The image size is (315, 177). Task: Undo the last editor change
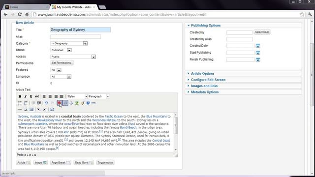(46, 103)
